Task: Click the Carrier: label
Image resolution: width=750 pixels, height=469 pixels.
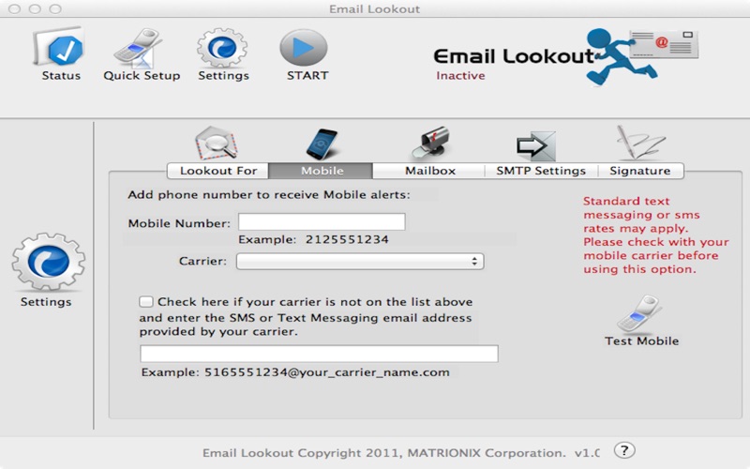Action: [x=202, y=262]
